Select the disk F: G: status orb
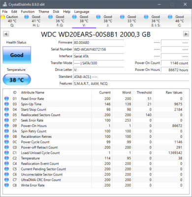 pyautogui.click(x=51, y=17)
